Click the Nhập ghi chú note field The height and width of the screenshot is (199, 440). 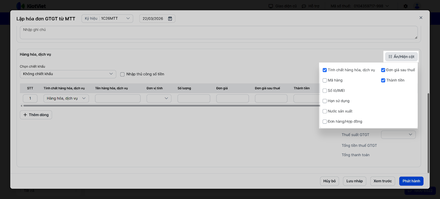[x=219, y=32]
